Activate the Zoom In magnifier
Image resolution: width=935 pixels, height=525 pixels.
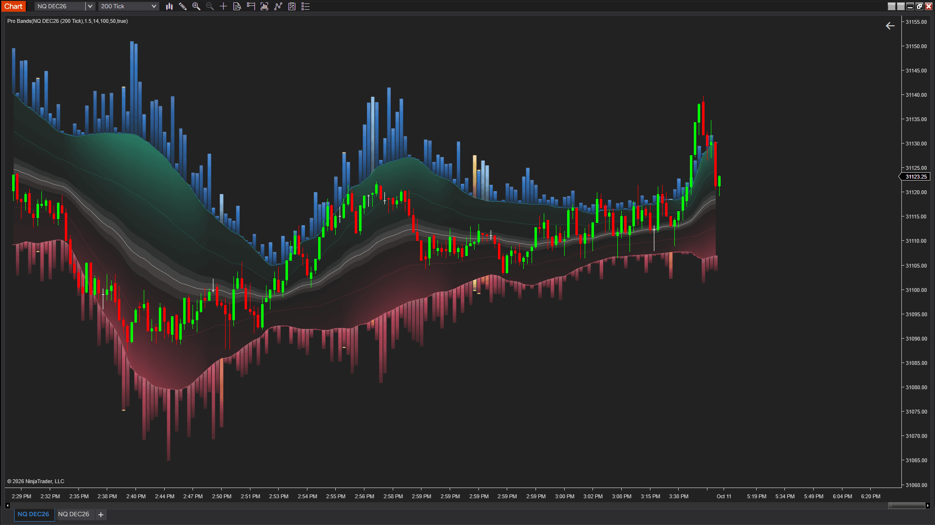196,6
